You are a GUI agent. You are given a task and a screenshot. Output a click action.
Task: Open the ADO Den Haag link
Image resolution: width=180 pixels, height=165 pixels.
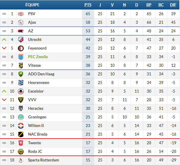tap(41, 74)
